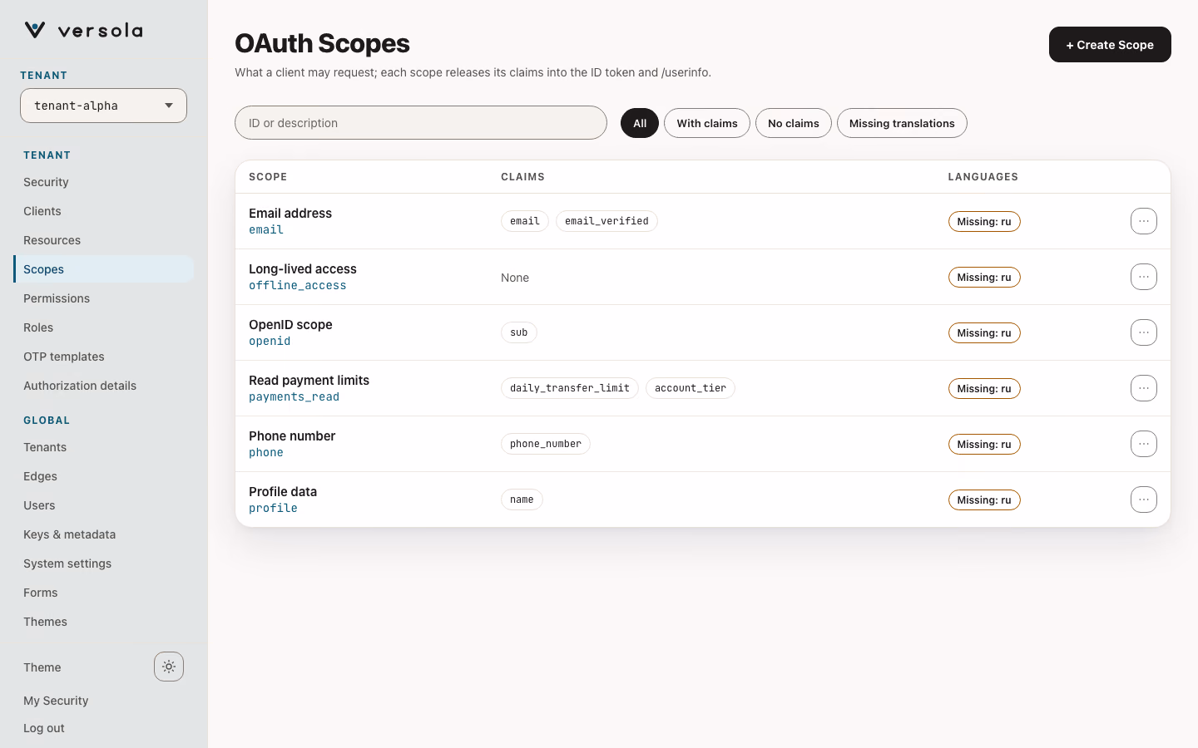1198x748 pixels.
Task: Click Missing: ru badge in Email address row
Action: click(984, 222)
